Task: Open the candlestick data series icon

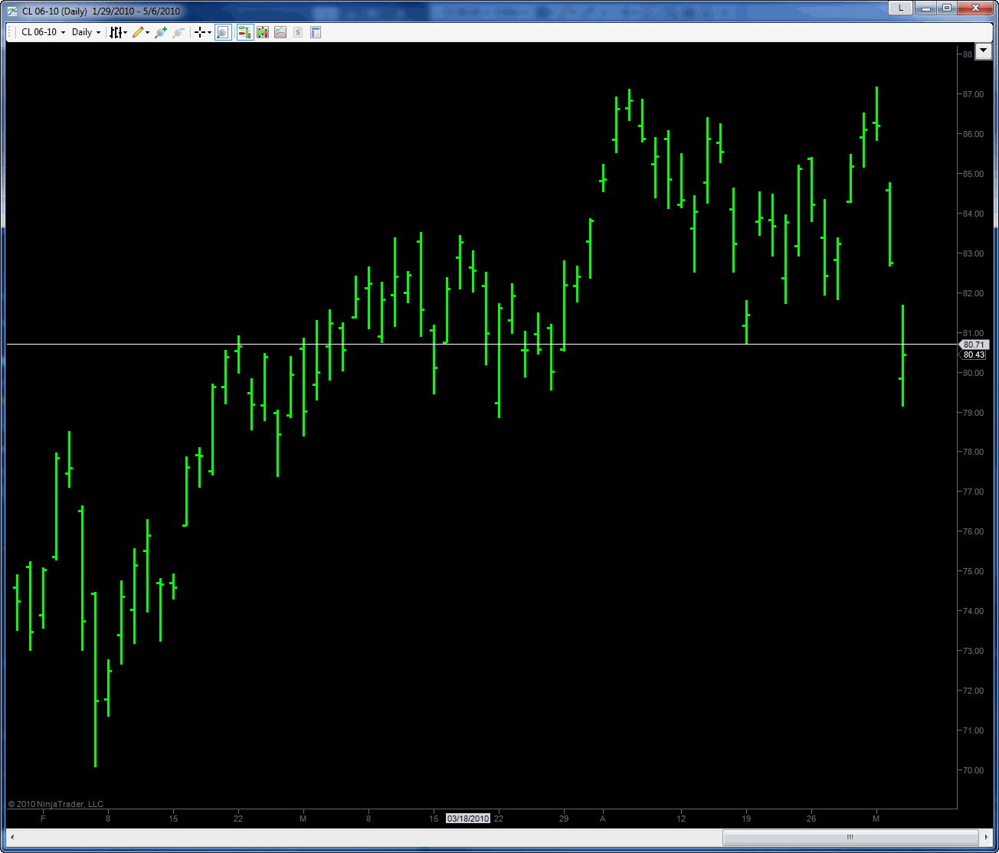Action: [x=263, y=32]
